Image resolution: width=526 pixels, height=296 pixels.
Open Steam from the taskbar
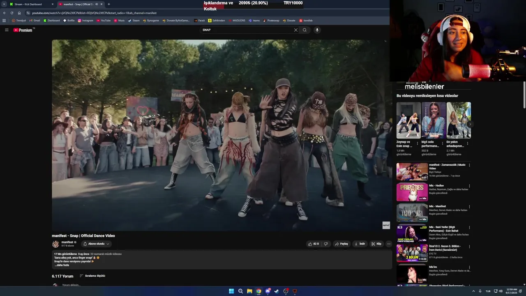pos(277,291)
